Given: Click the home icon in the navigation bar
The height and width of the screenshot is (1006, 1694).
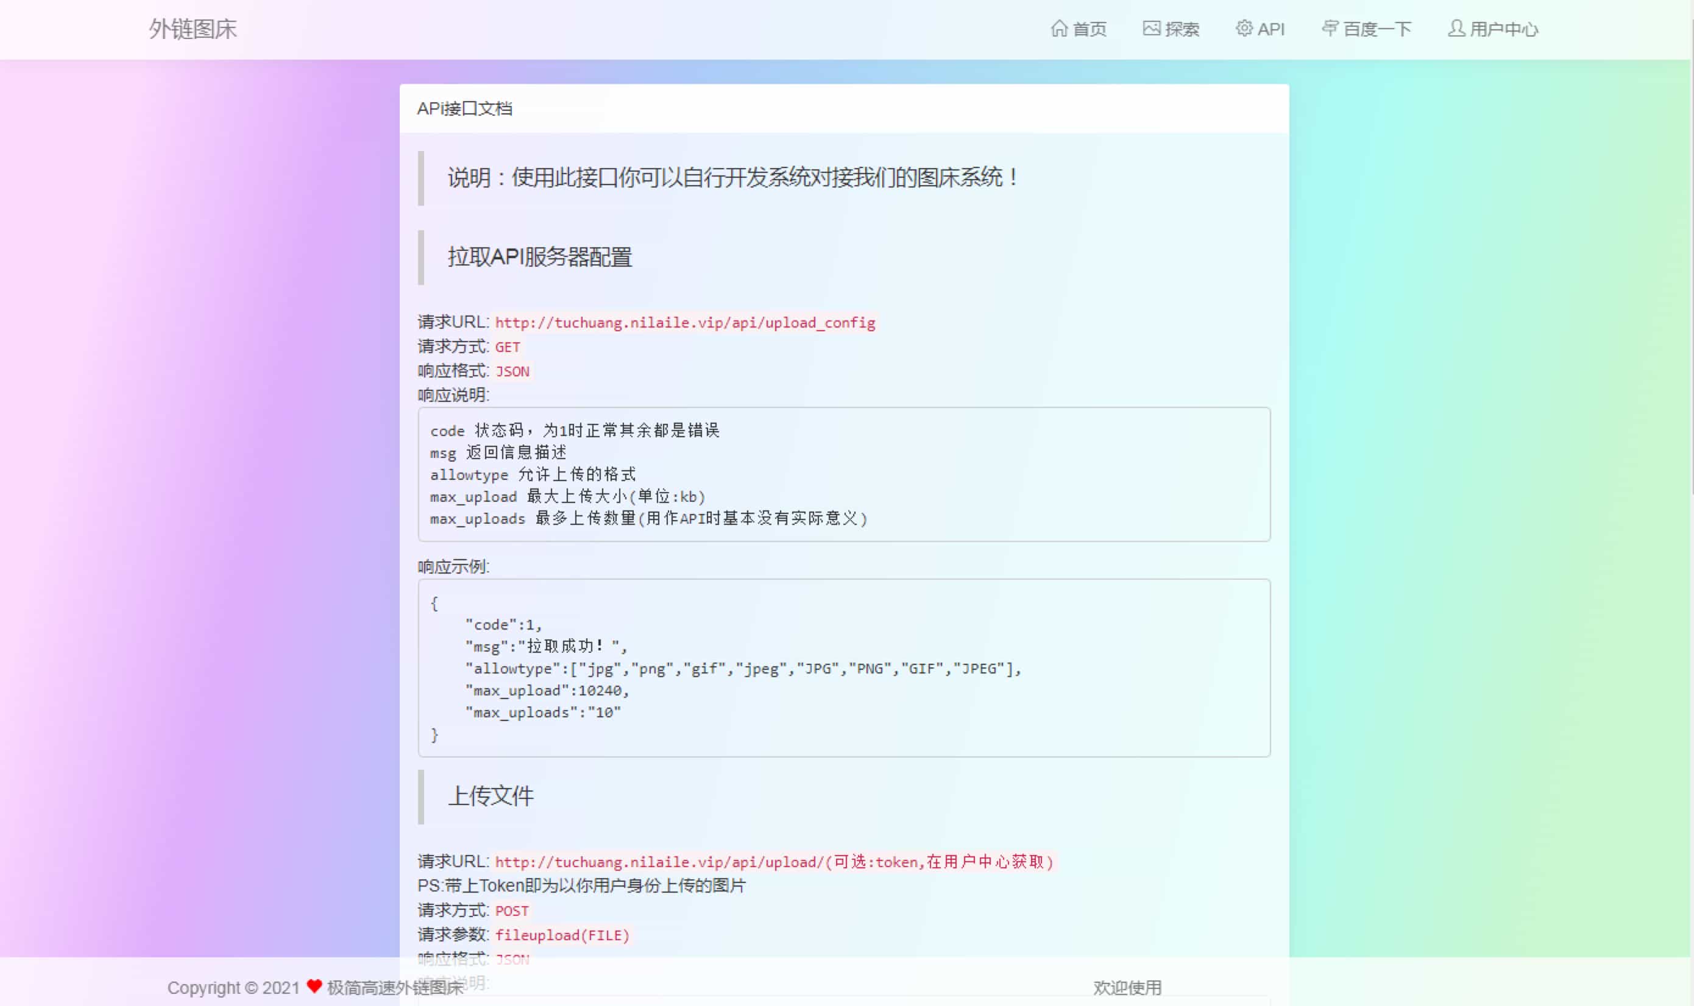Looking at the screenshot, I should (x=1059, y=29).
